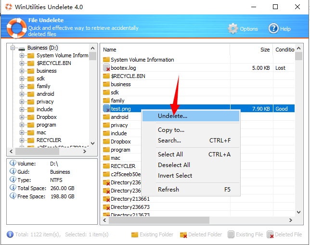Expand the include folder tree node
This screenshot has width=310, height=245.
(x=22, y=110)
